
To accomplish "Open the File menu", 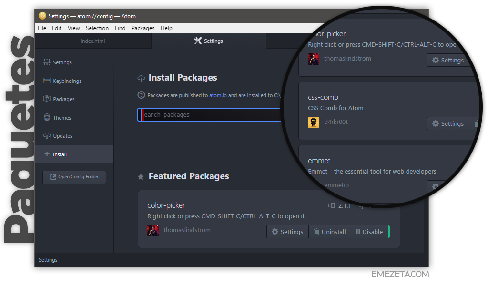I will point(42,28).
